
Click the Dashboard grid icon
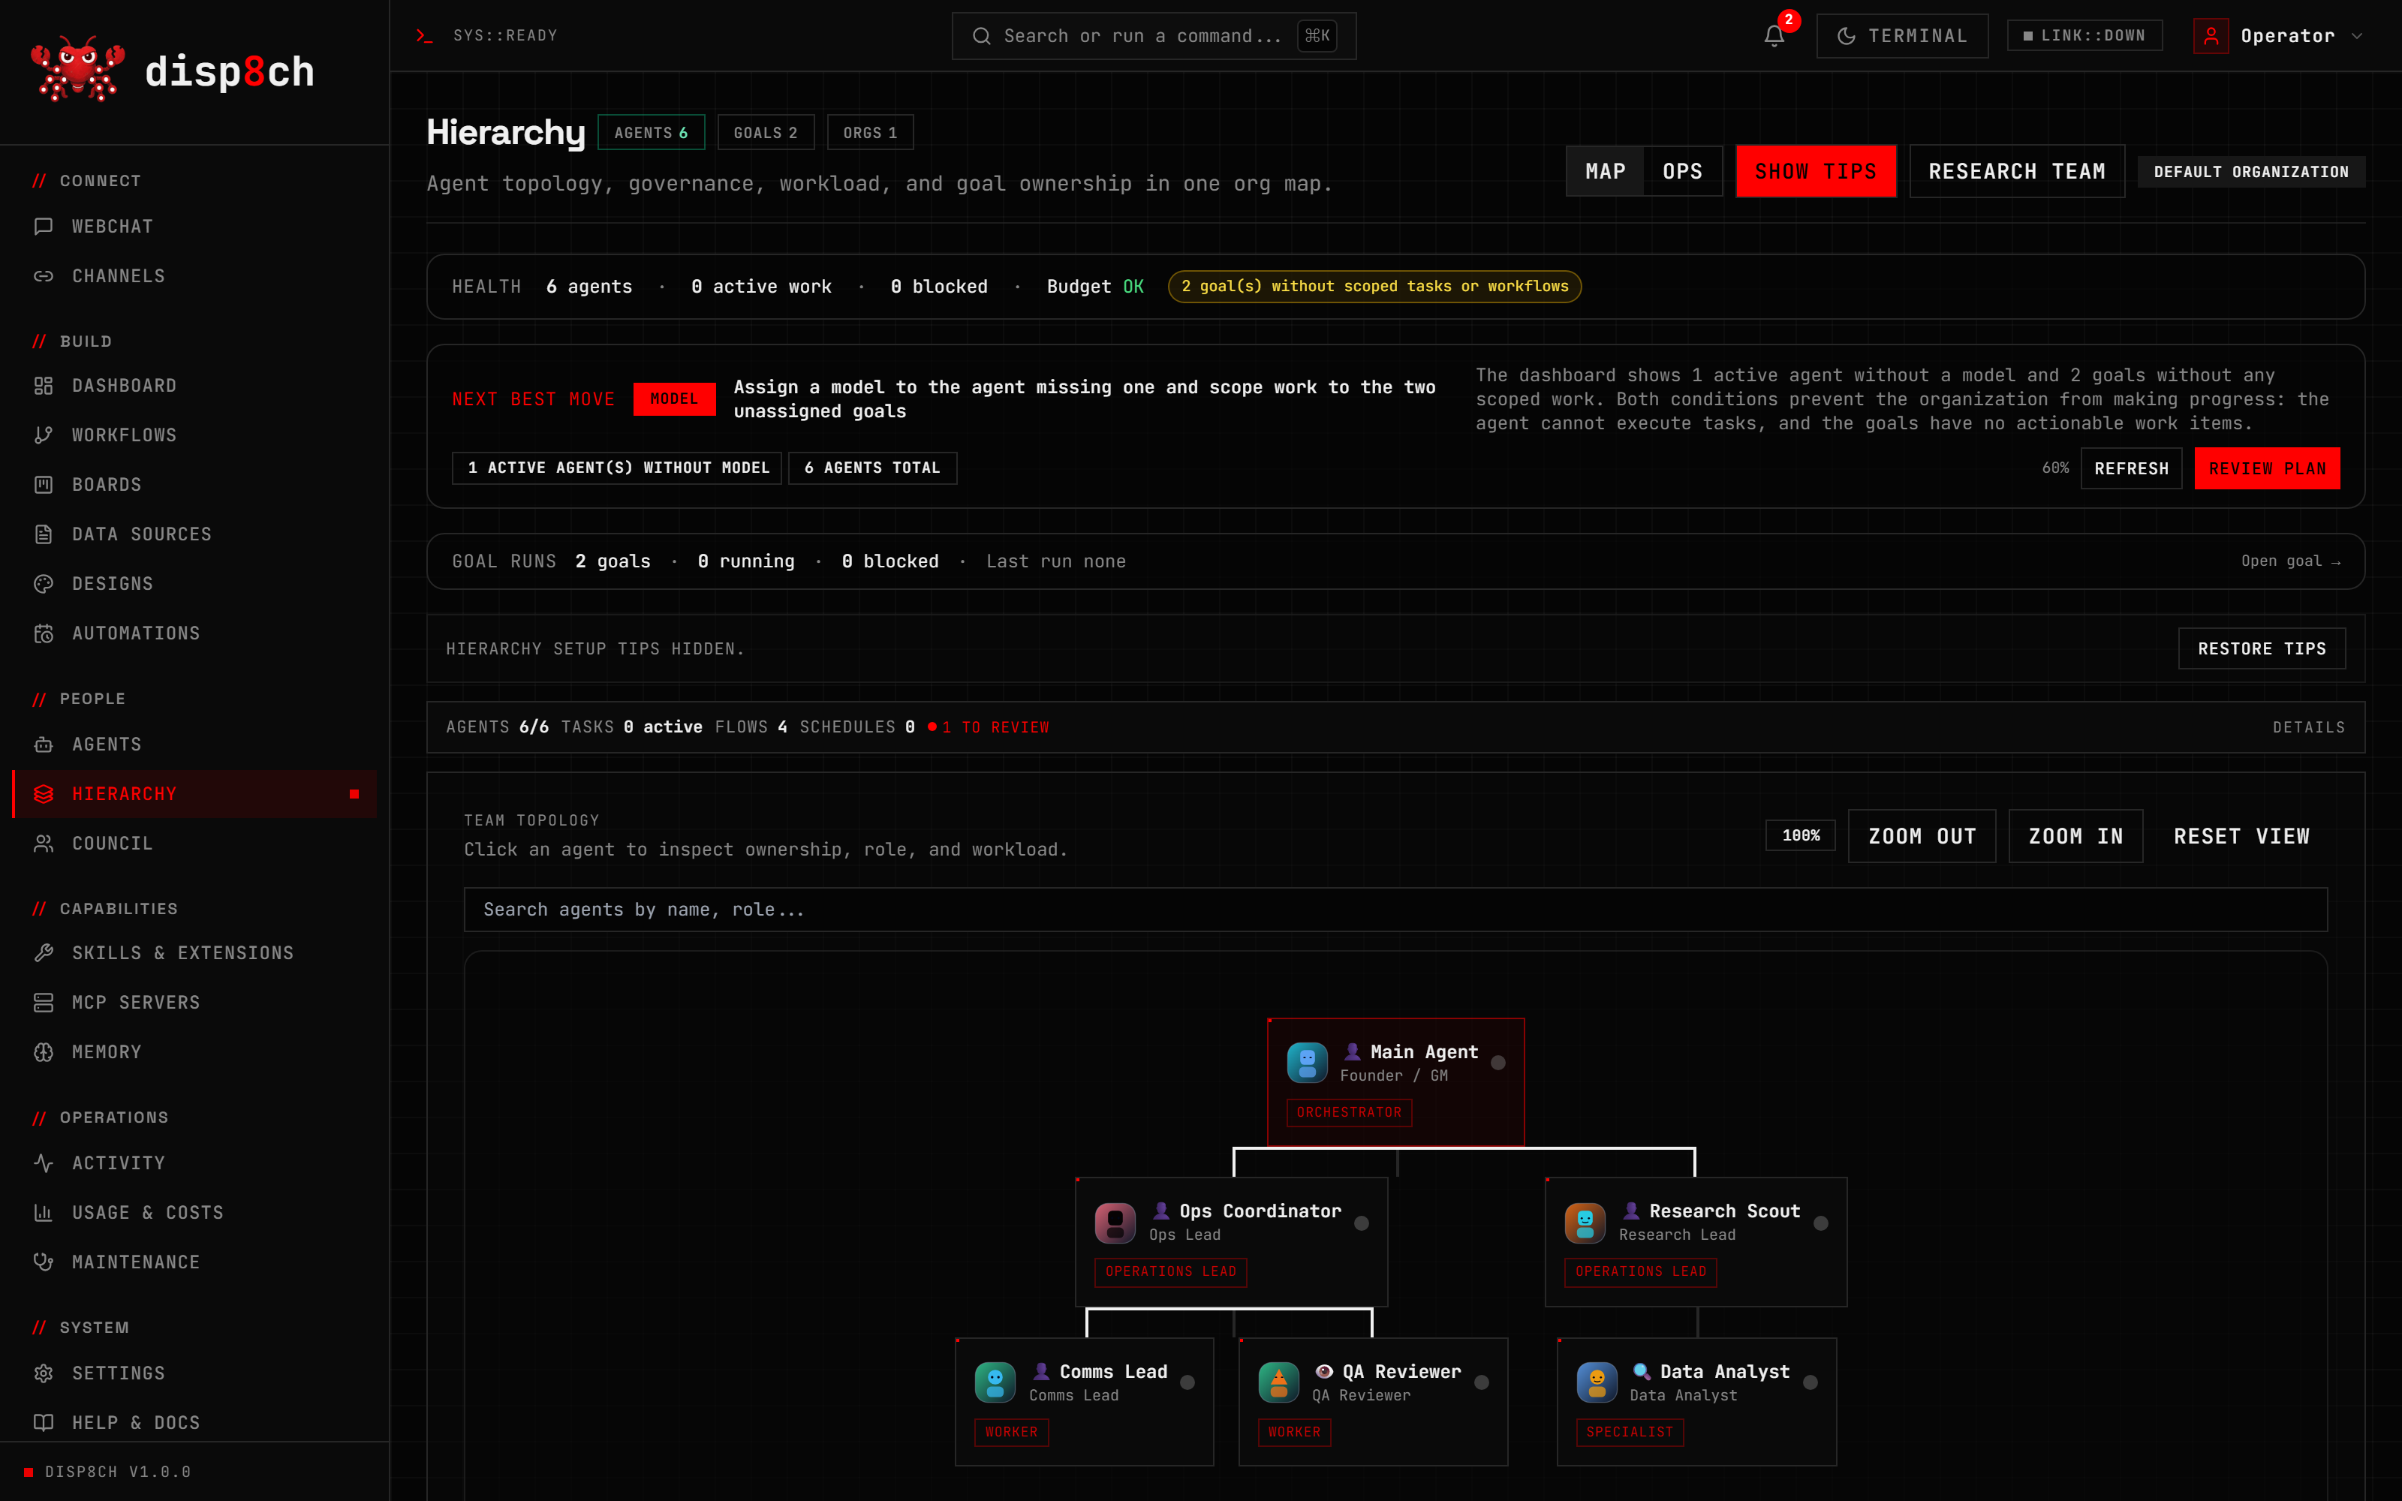[x=44, y=385]
